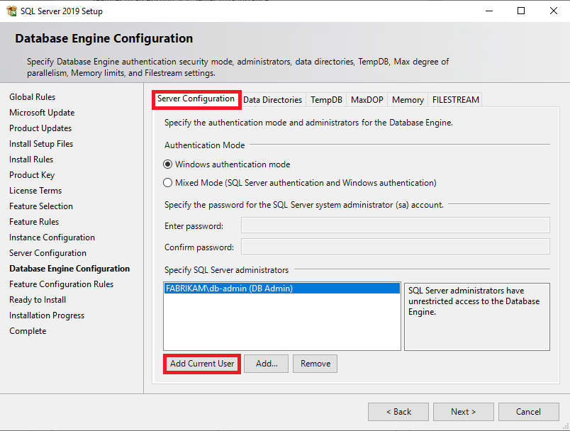
Task: Click the Enter password field
Action: pyautogui.click(x=396, y=225)
